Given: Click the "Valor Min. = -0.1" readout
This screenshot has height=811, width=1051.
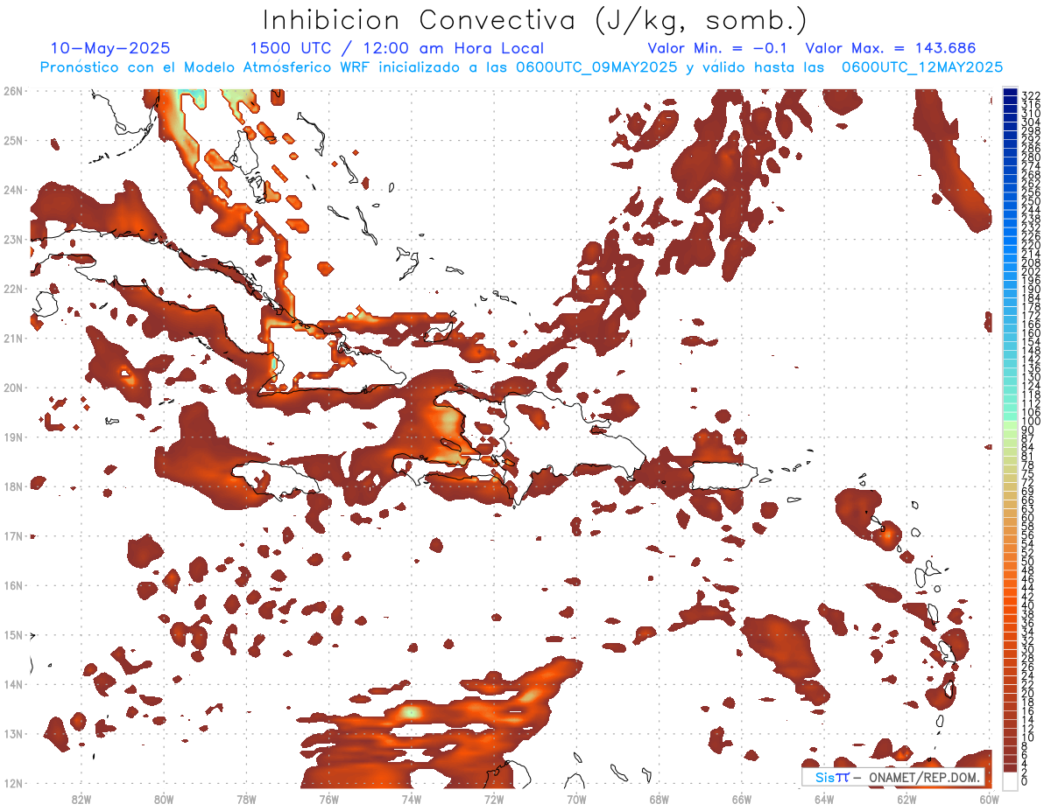Looking at the screenshot, I should tap(716, 49).
